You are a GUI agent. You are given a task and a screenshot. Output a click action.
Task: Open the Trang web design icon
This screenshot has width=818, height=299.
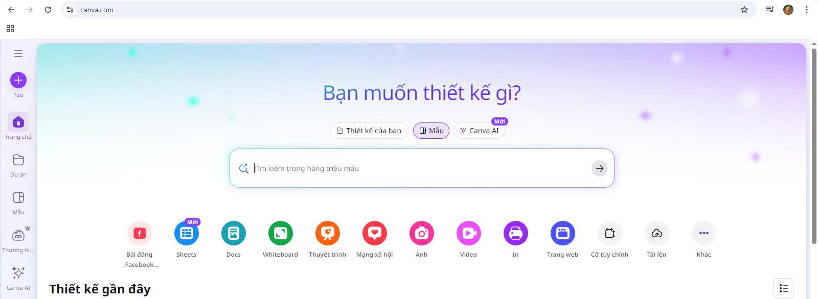coord(563,233)
